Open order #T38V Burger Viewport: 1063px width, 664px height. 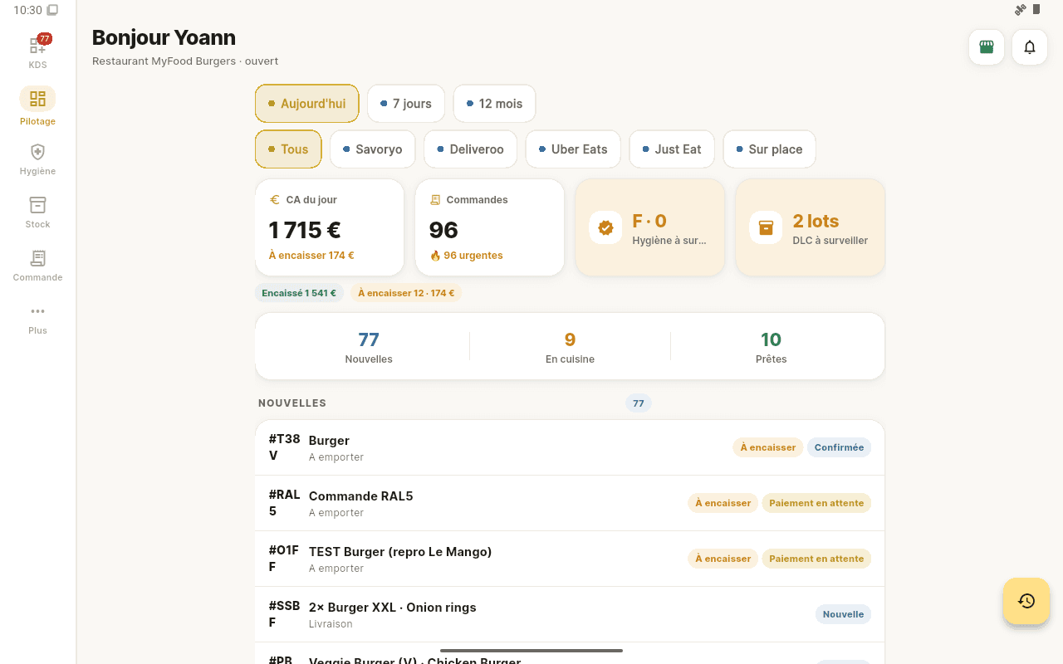[570, 447]
